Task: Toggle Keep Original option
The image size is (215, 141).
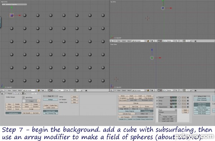Action: pyautogui.click(x=130, y=111)
